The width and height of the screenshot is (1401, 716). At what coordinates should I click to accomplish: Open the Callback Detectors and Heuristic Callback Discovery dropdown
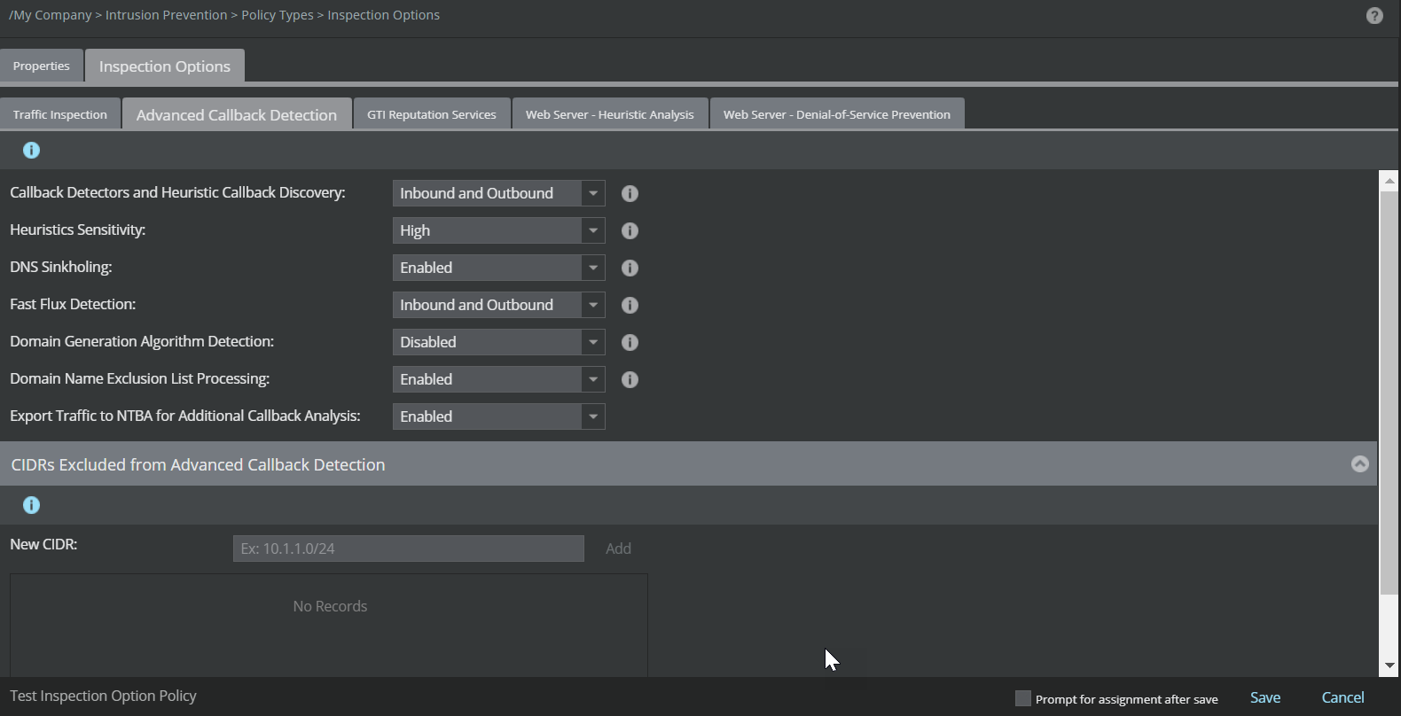point(498,193)
